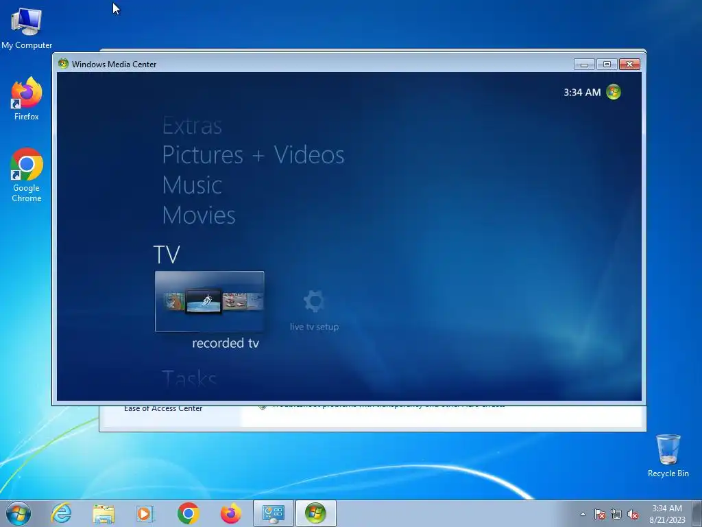
Task: Minimize the Windows Media Center window
Action: (584, 65)
